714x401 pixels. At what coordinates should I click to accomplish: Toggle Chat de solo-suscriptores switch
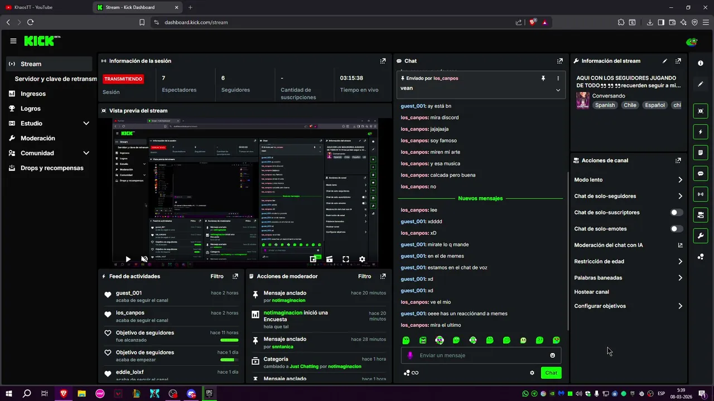point(677,212)
